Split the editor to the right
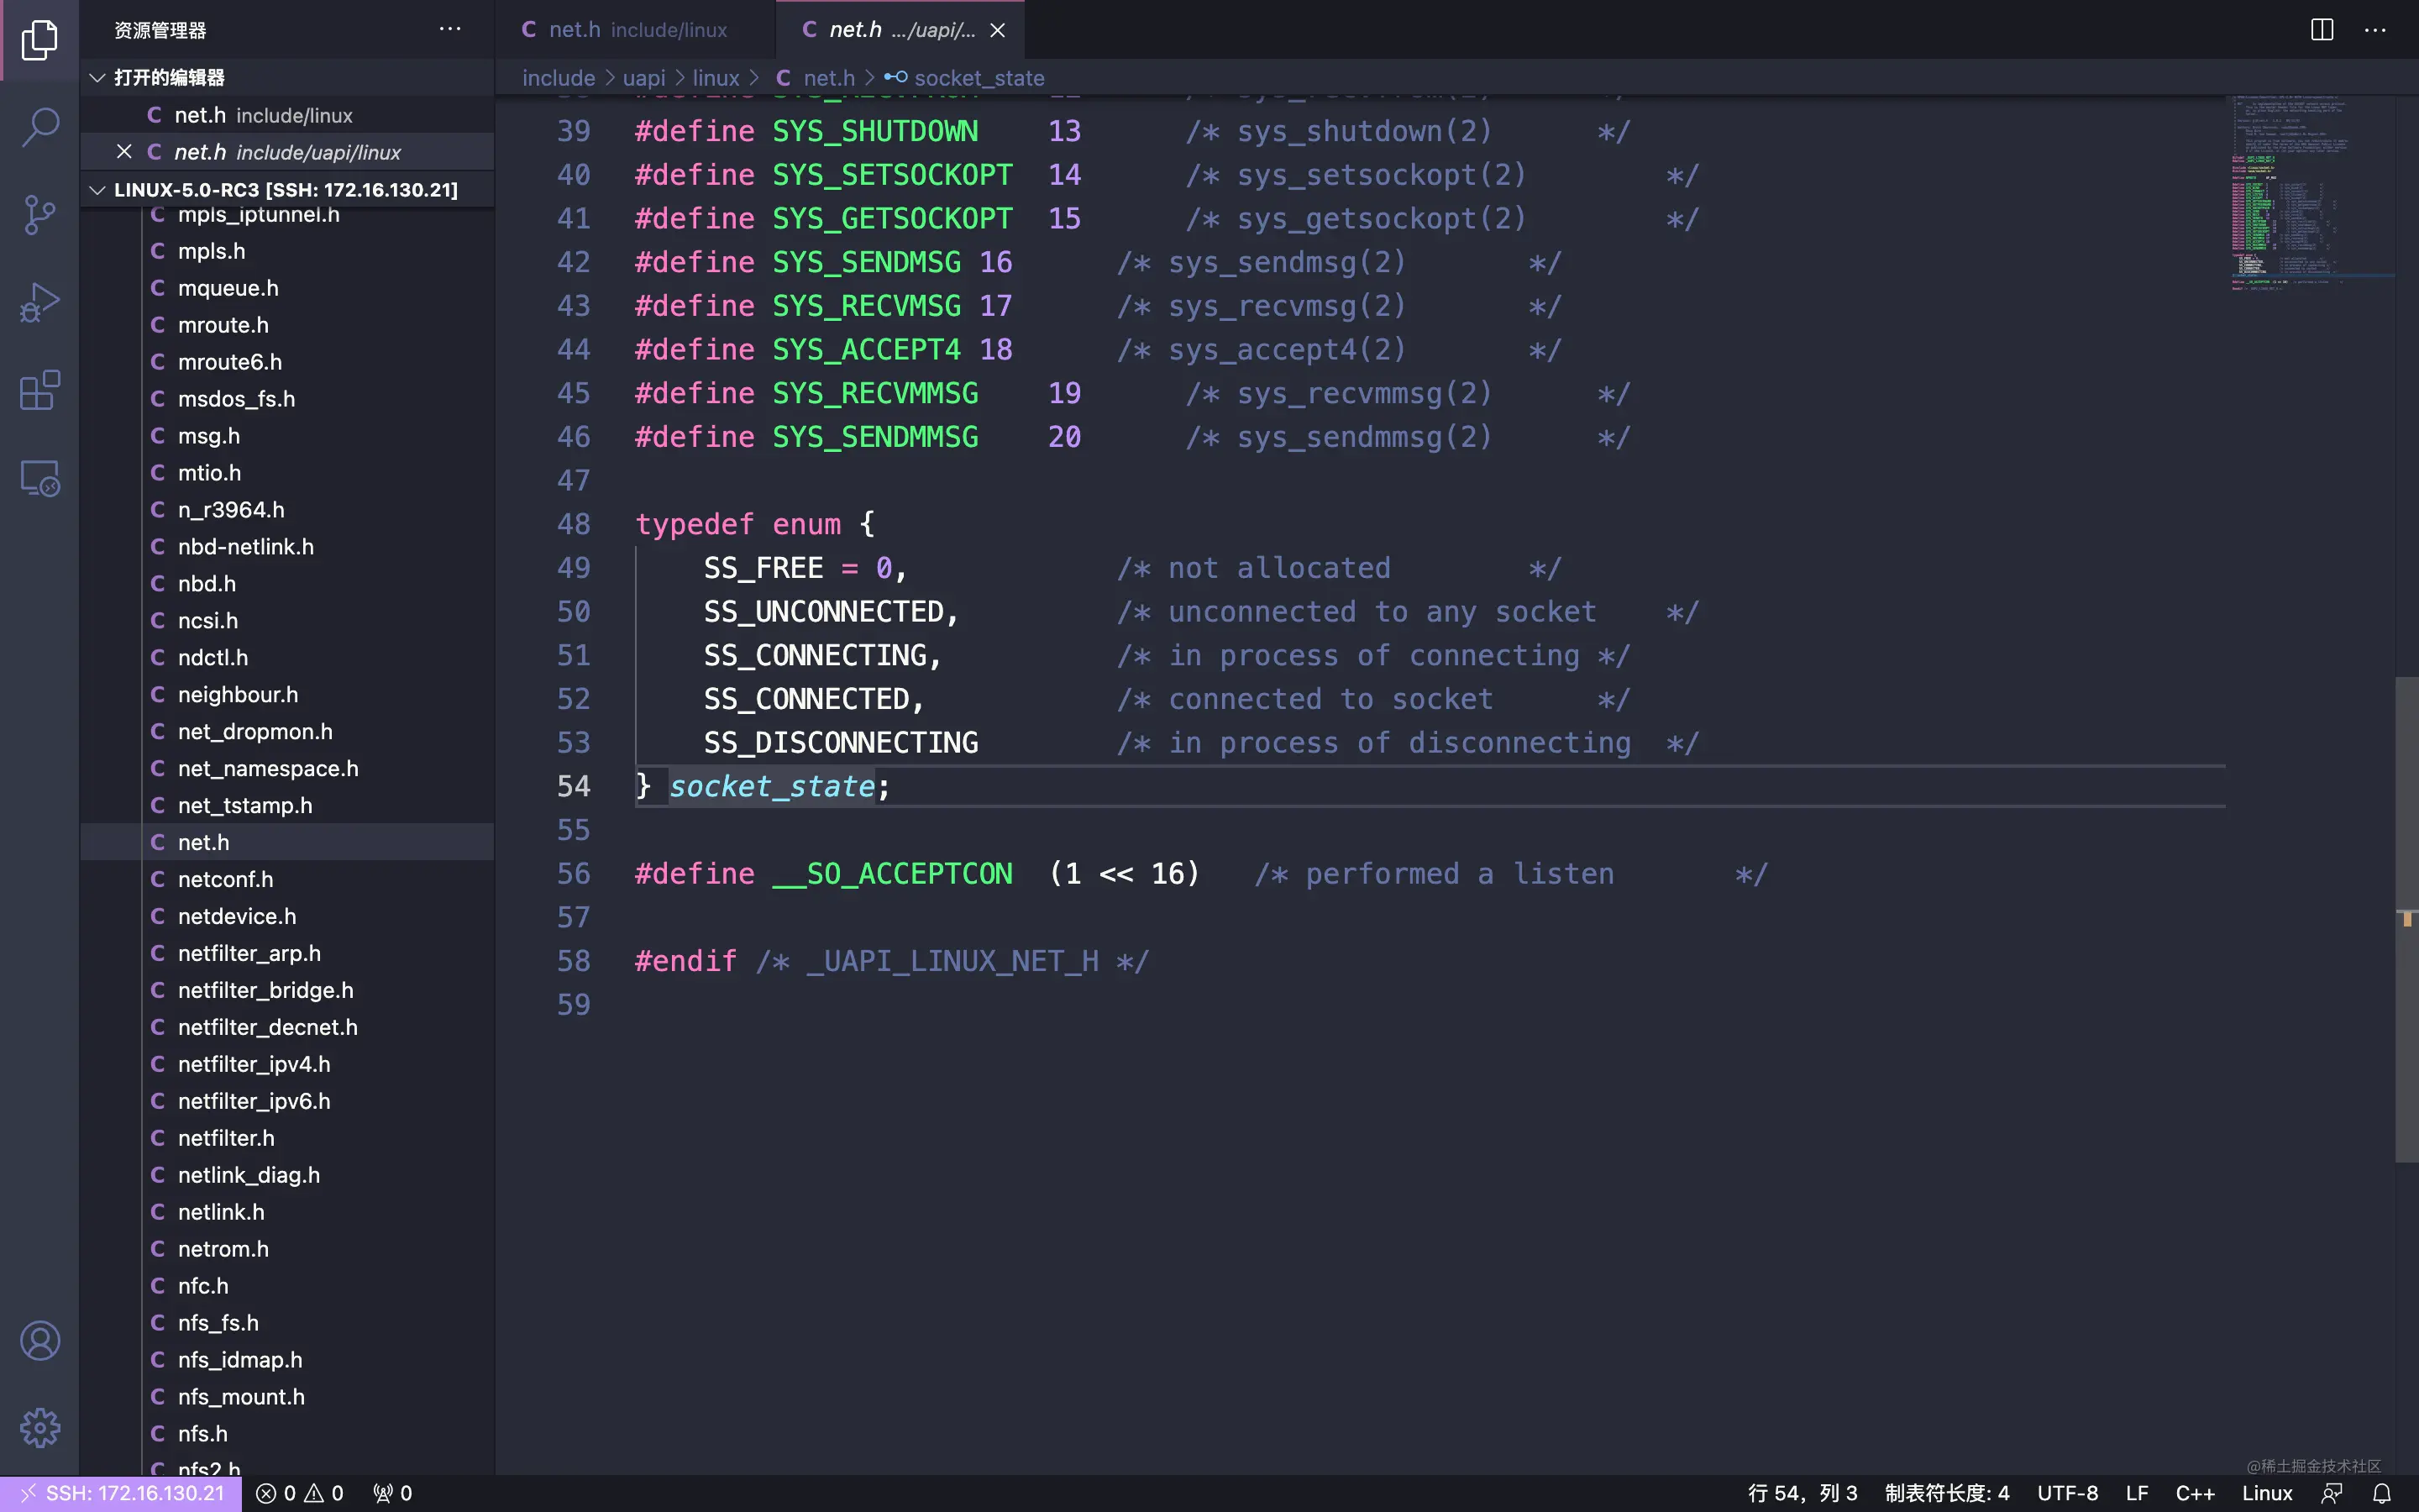Viewport: 2419px width, 1512px height. point(2322,30)
